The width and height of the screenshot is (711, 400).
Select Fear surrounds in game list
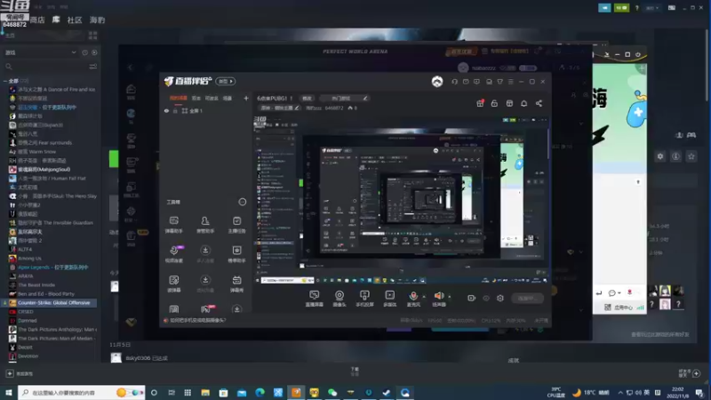(x=45, y=142)
